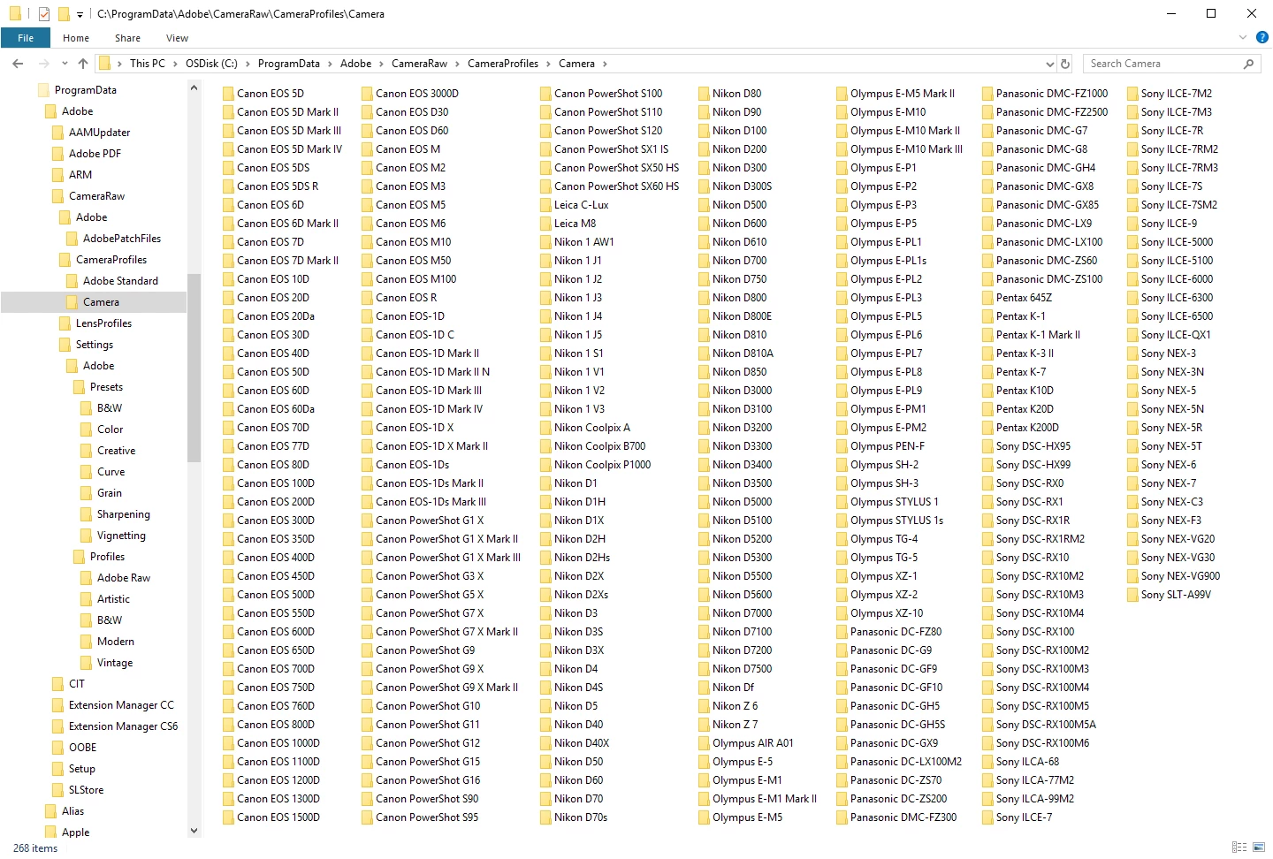Open the View ribbon tab
The height and width of the screenshot is (859, 1273).
point(177,38)
